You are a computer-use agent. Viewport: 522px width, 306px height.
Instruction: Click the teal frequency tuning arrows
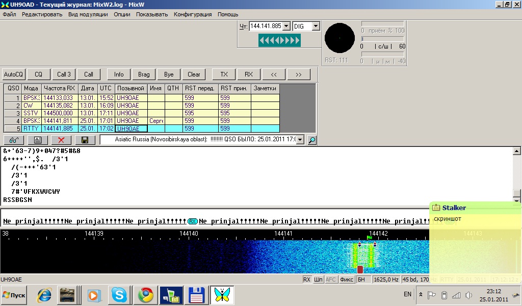(279, 40)
